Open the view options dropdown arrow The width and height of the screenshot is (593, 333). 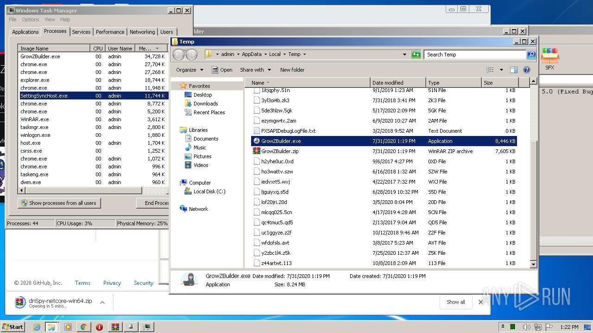(501, 70)
